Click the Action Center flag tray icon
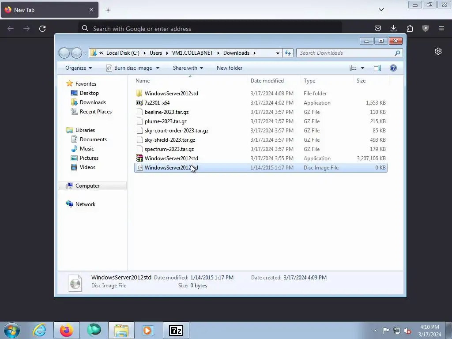This screenshot has width=452, height=339. tap(386, 331)
